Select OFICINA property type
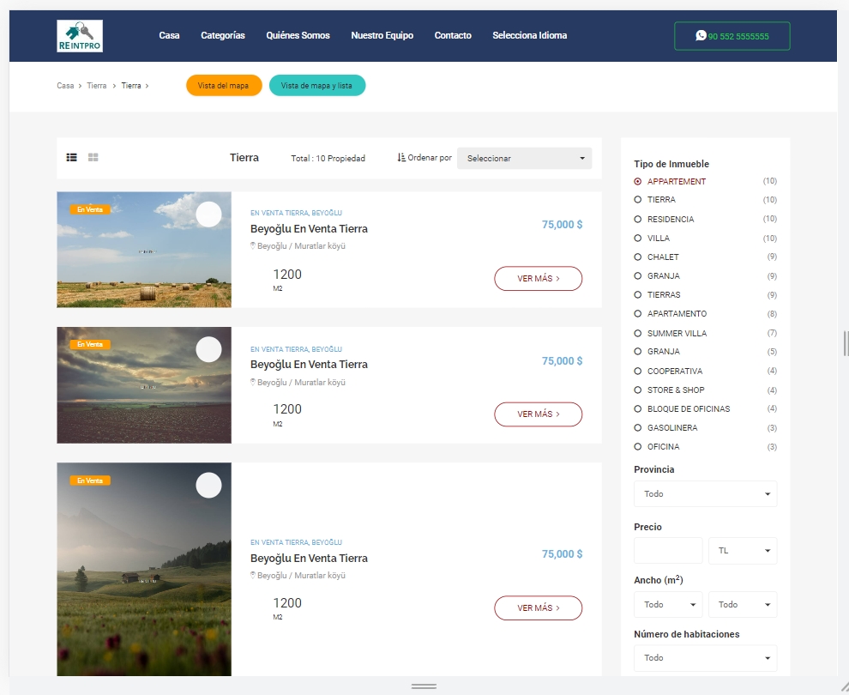 (657, 447)
